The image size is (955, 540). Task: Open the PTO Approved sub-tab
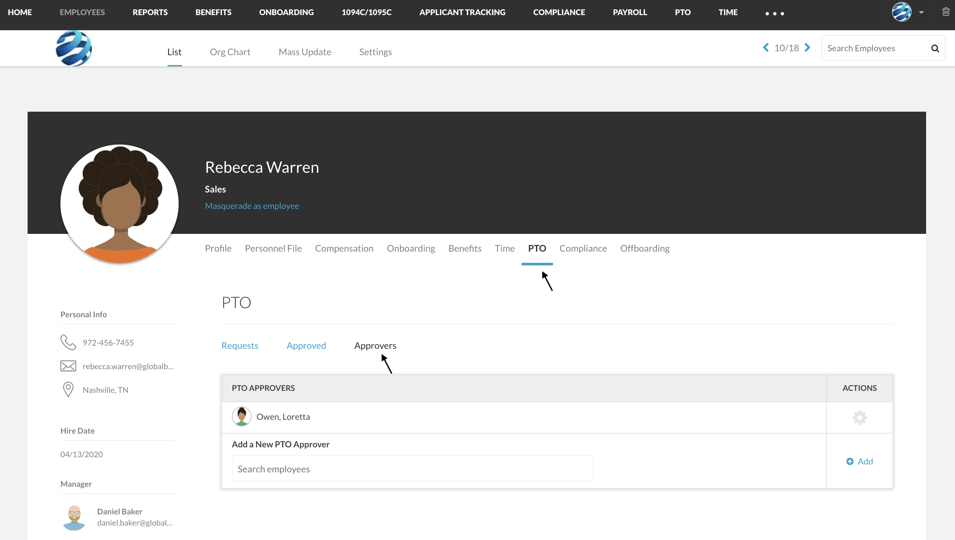306,346
